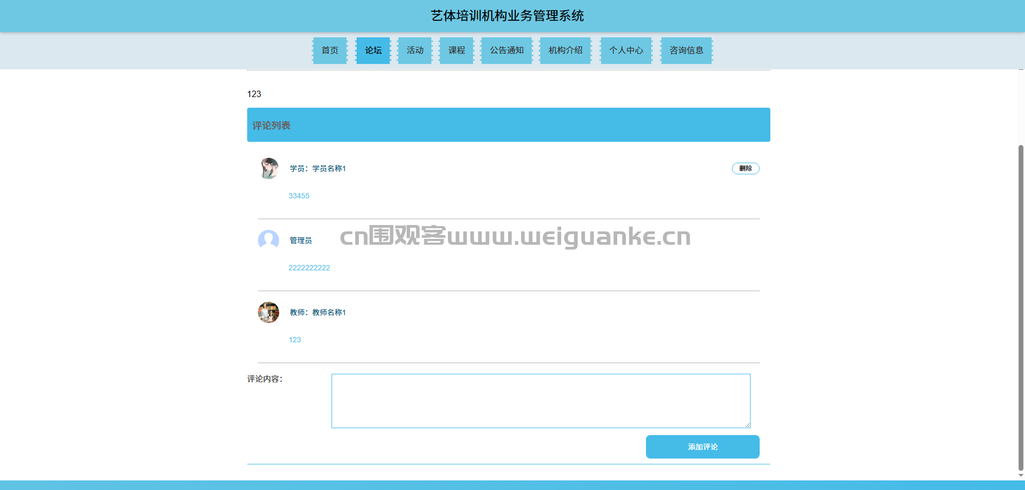Image resolution: width=1025 pixels, height=490 pixels.
Task: Go to 个人中心
Action: (x=626, y=50)
